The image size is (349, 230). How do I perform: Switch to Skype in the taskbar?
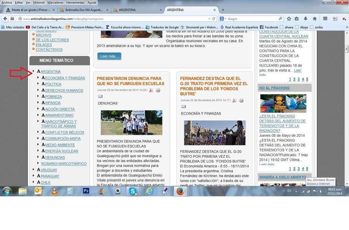[x=133, y=191]
